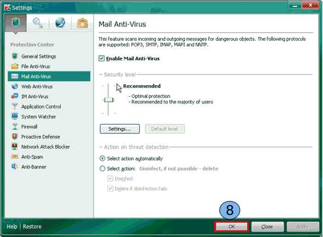Select the Web Anti-Virus globe icon
The image size is (323, 237).
coord(14,86)
